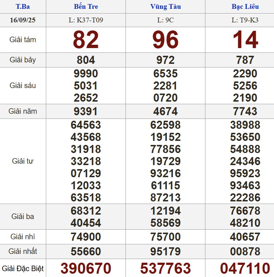Open the Bến Tre province link
Screen dimensions: 274x277
tap(86, 7)
